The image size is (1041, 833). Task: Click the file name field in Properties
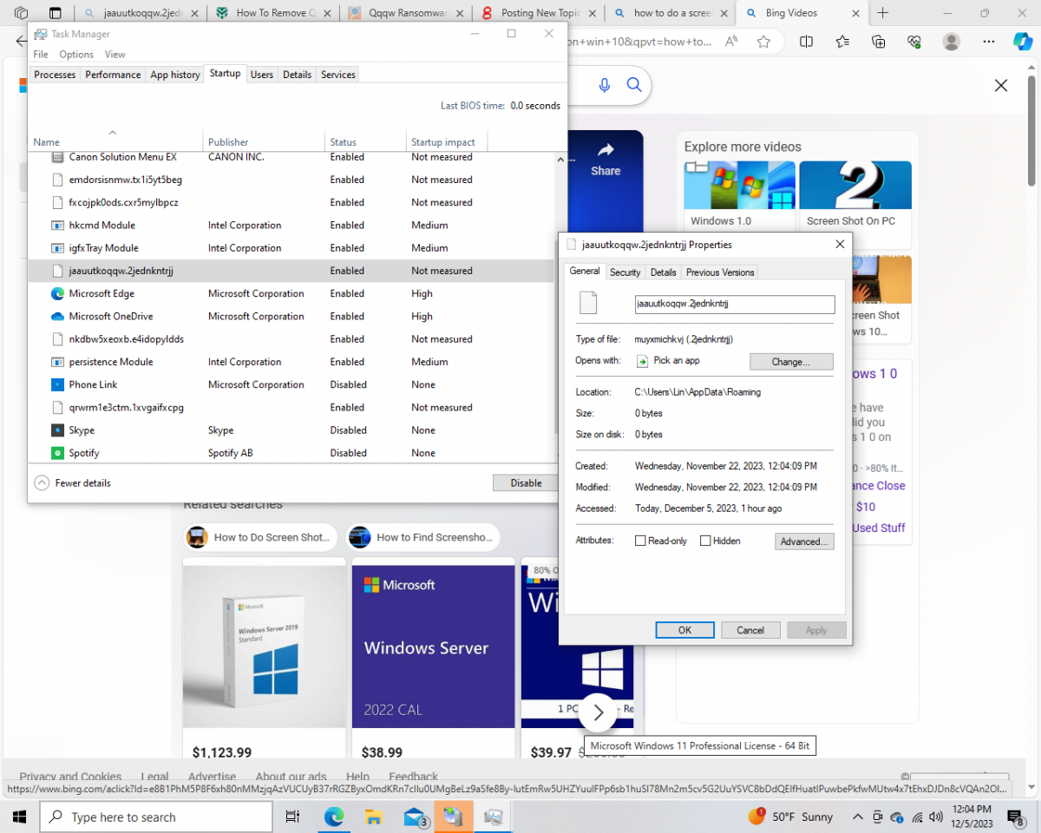pyautogui.click(x=735, y=304)
